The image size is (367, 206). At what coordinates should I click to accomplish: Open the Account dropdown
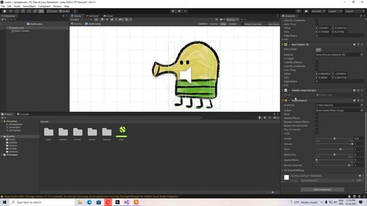pos(318,11)
